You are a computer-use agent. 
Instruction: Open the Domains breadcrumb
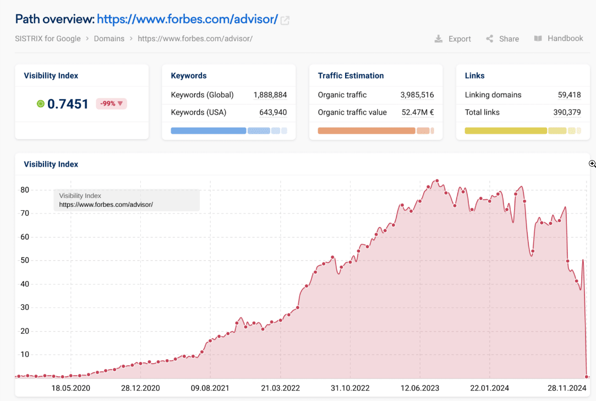(109, 39)
